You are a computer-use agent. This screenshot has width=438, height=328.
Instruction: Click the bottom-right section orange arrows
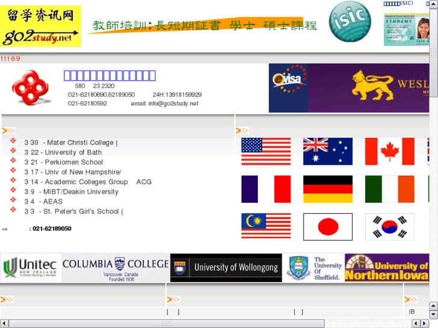click(411, 300)
